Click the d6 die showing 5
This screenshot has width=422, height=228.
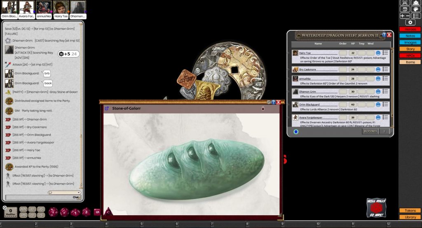[97, 212]
